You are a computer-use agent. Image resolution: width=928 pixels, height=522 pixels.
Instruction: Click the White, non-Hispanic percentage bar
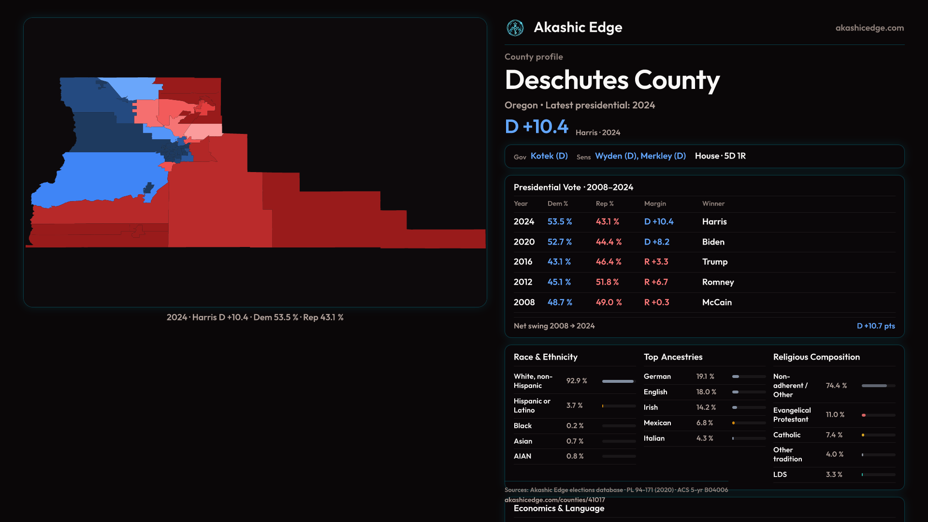tap(618, 381)
